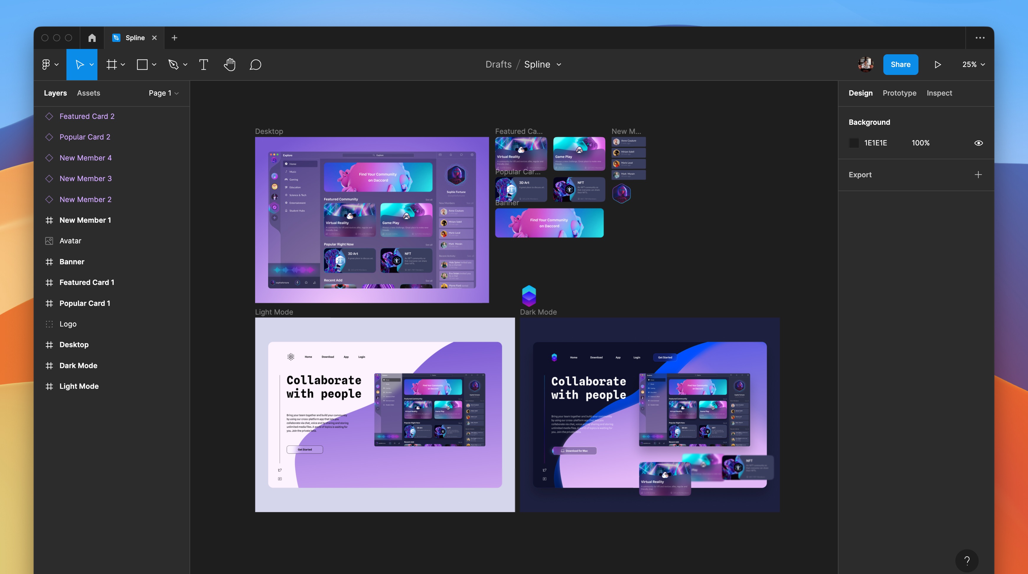
Task: Open the 25% zoom level dropdown
Action: 973,65
